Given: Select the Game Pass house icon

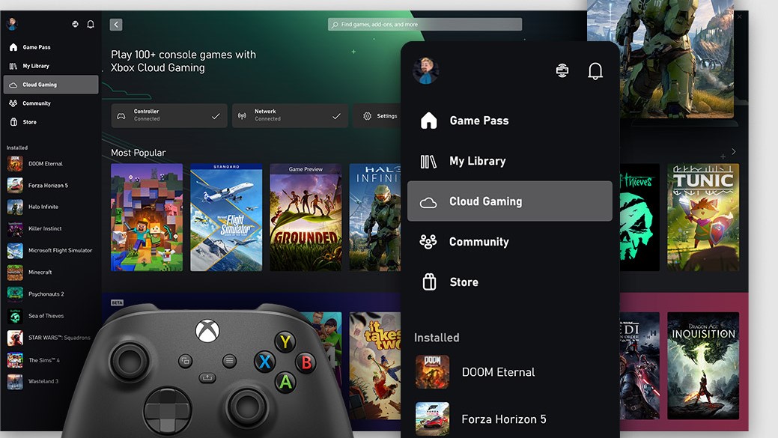Looking at the screenshot, I should [x=428, y=120].
